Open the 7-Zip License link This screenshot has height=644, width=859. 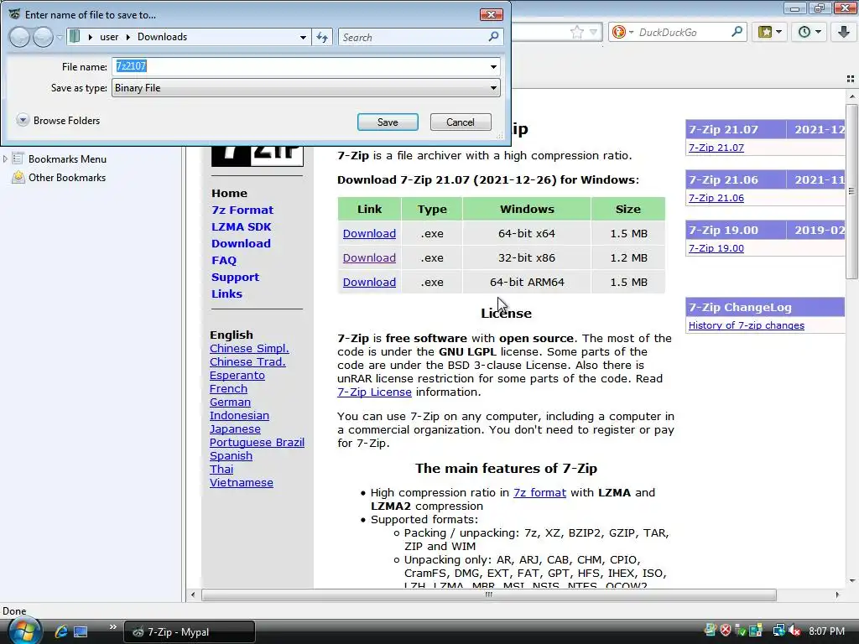[x=374, y=392]
